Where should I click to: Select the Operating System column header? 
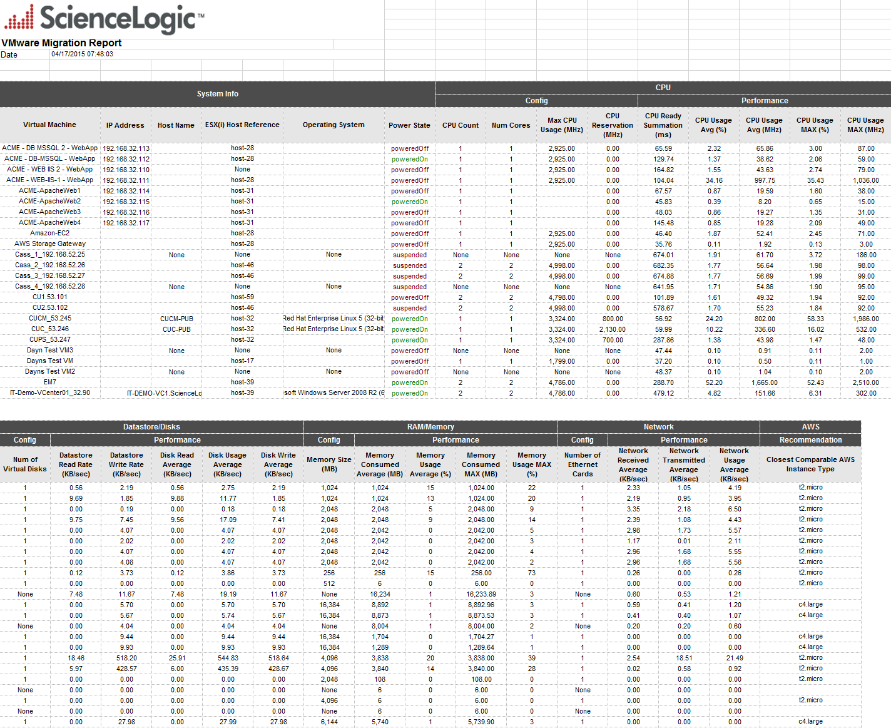[333, 125]
